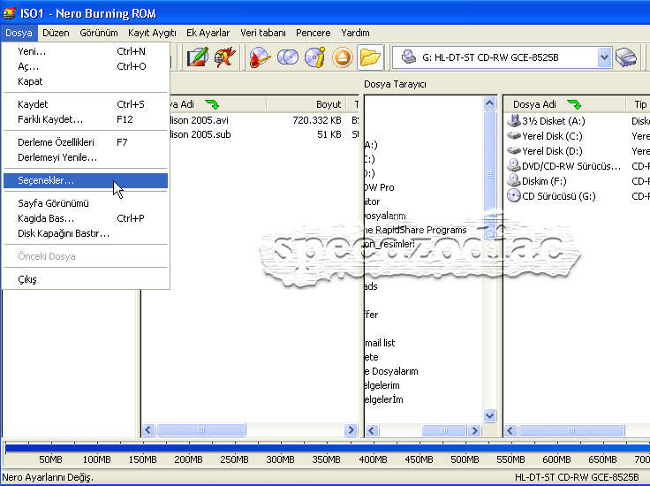
Task: Open the Pencere menu
Action: pos(313,33)
